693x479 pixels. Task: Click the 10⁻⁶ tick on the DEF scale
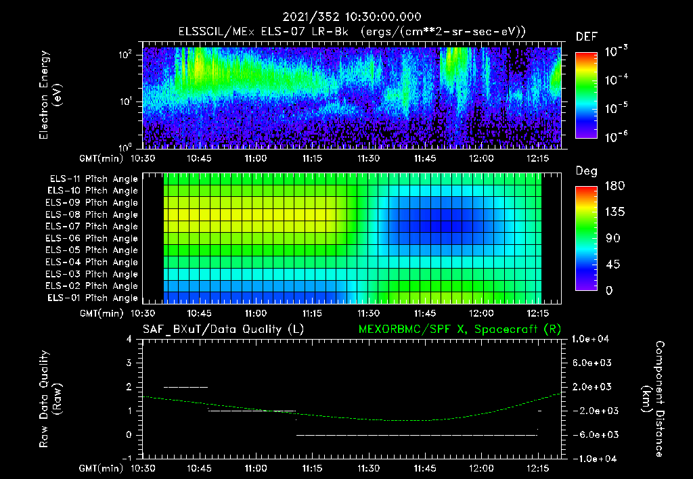[616, 137]
